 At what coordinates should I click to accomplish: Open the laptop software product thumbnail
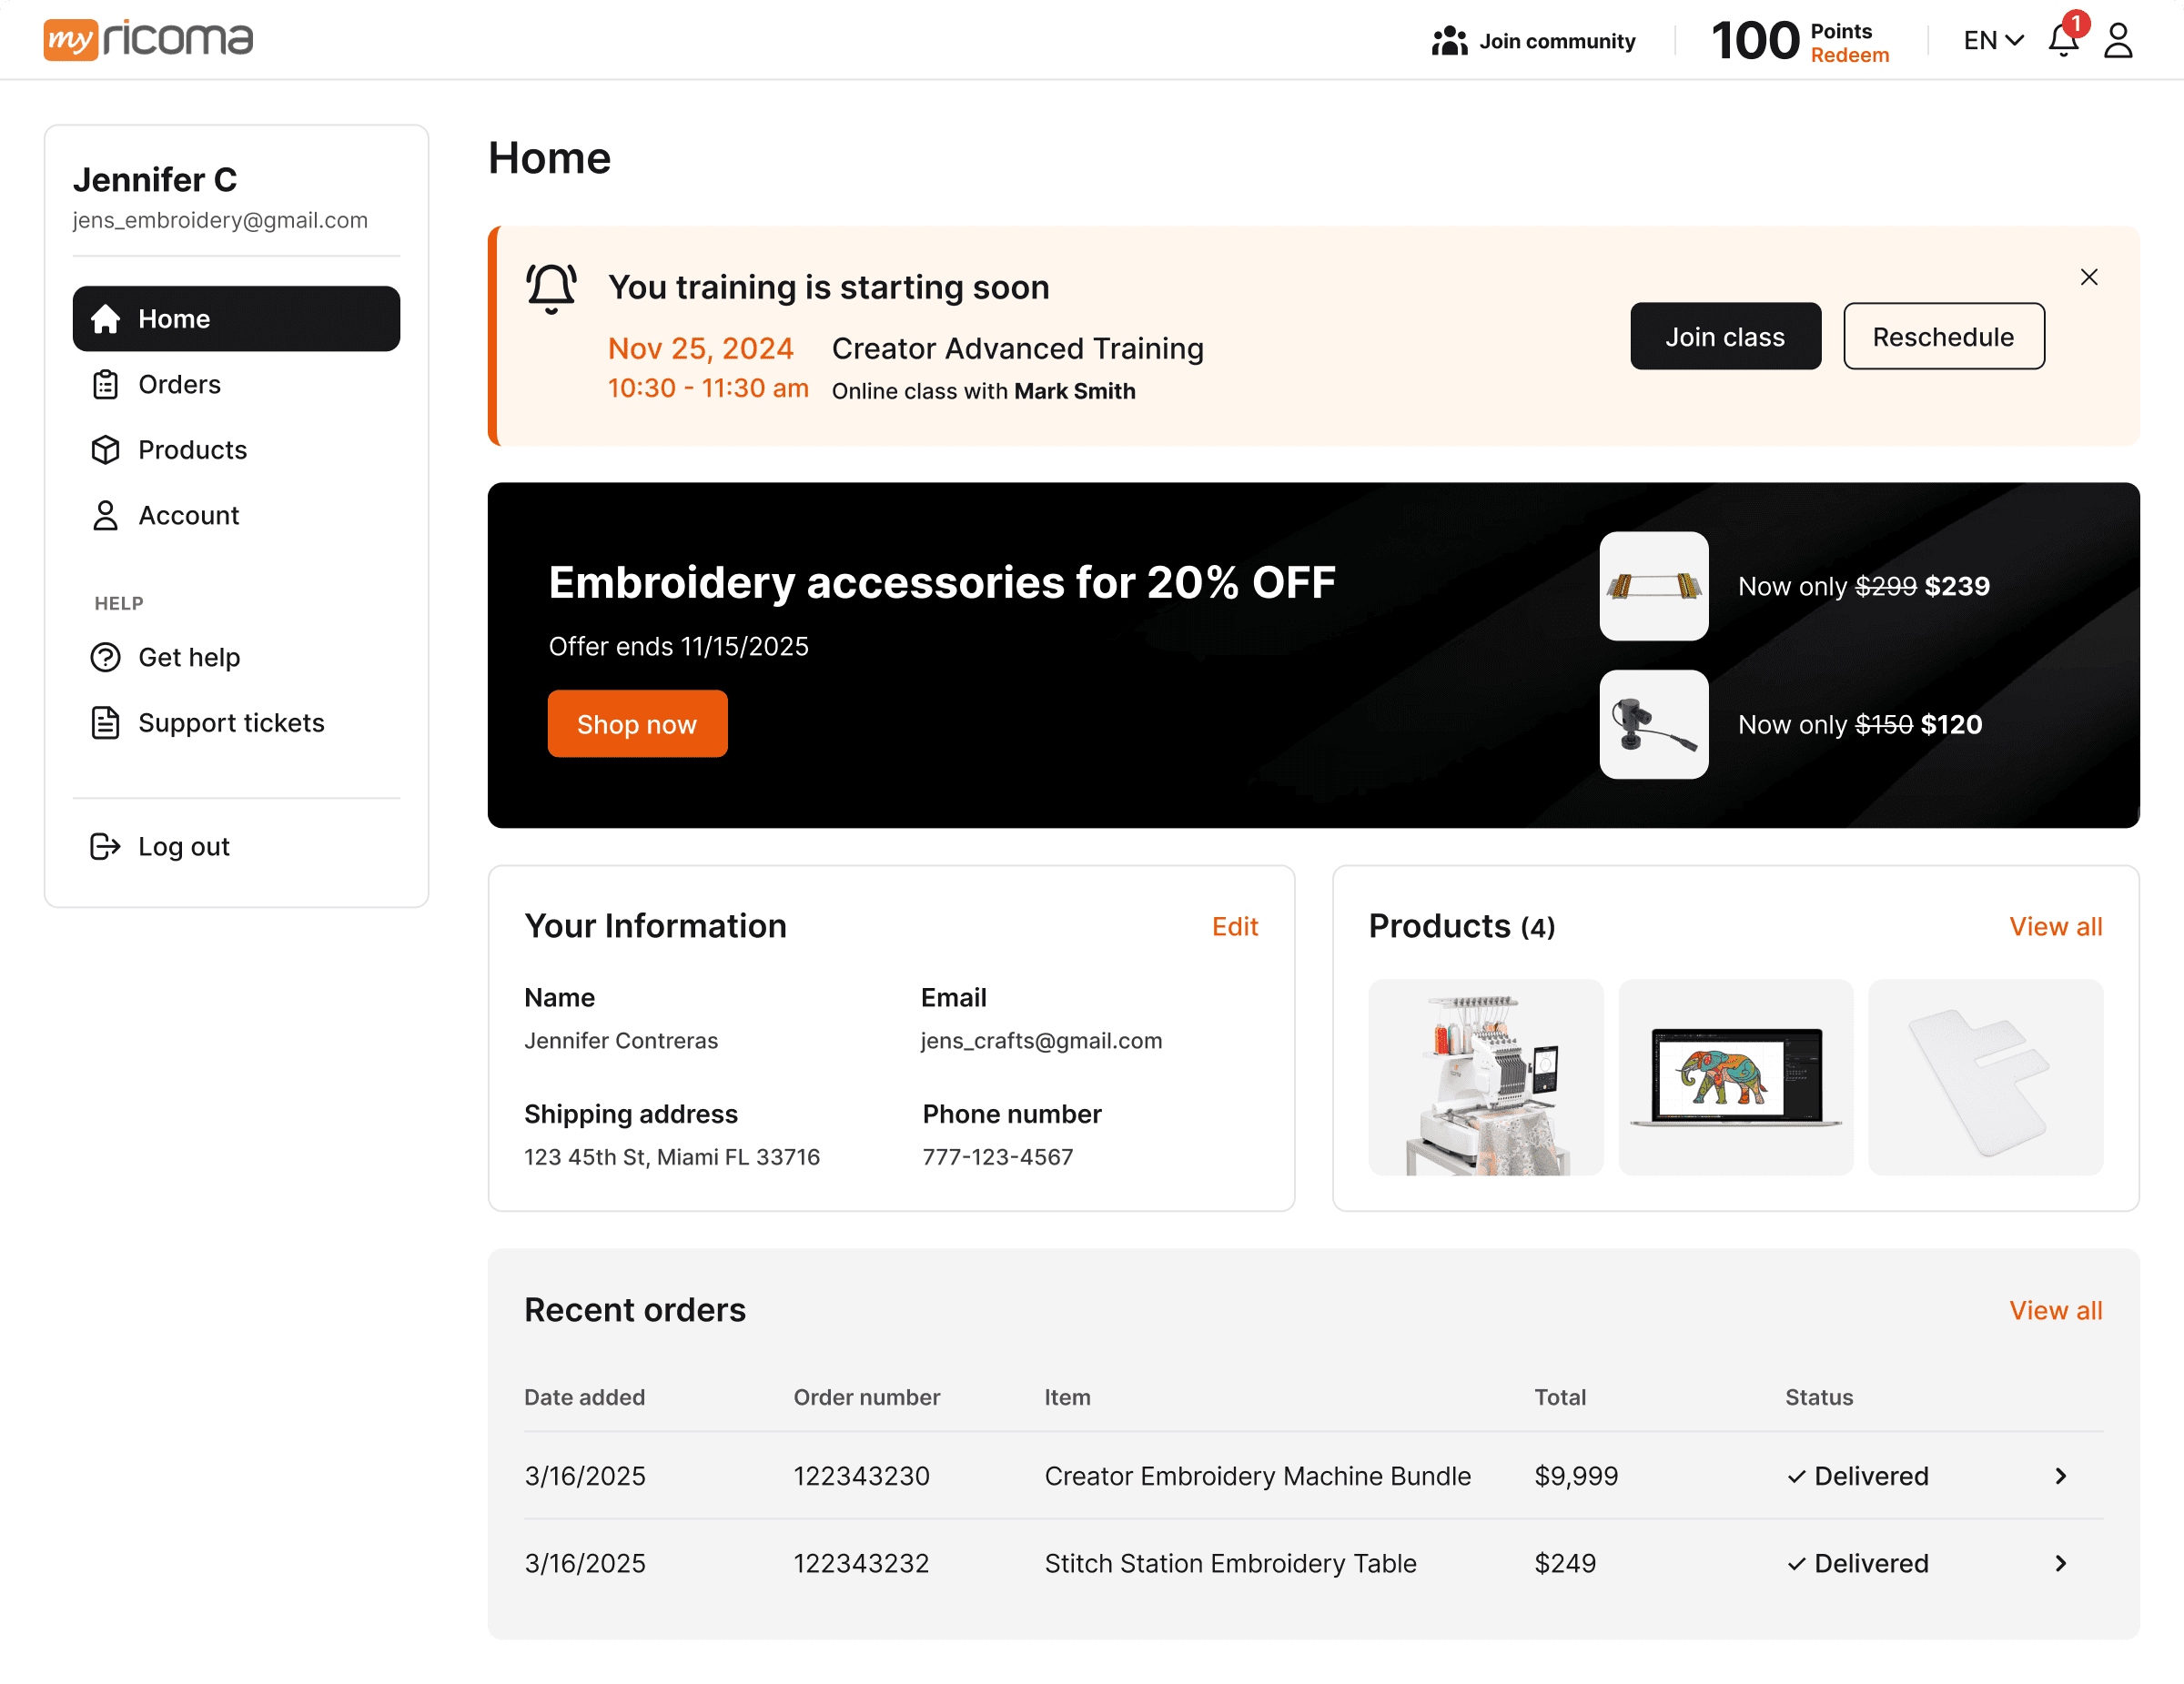1736,1077
